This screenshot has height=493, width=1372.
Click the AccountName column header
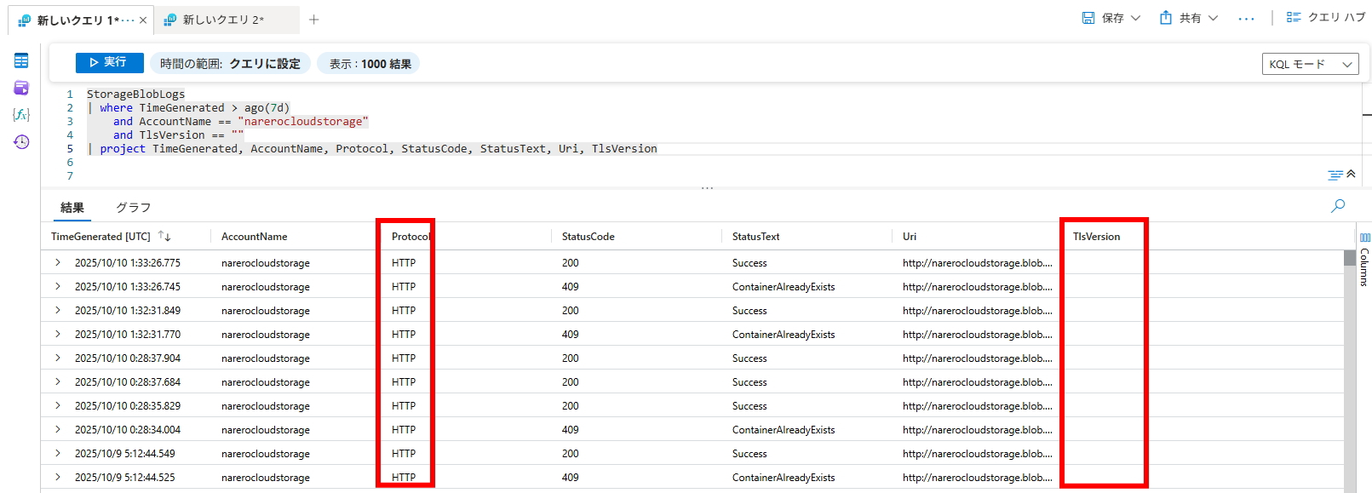pyautogui.click(x=255, y=237)
